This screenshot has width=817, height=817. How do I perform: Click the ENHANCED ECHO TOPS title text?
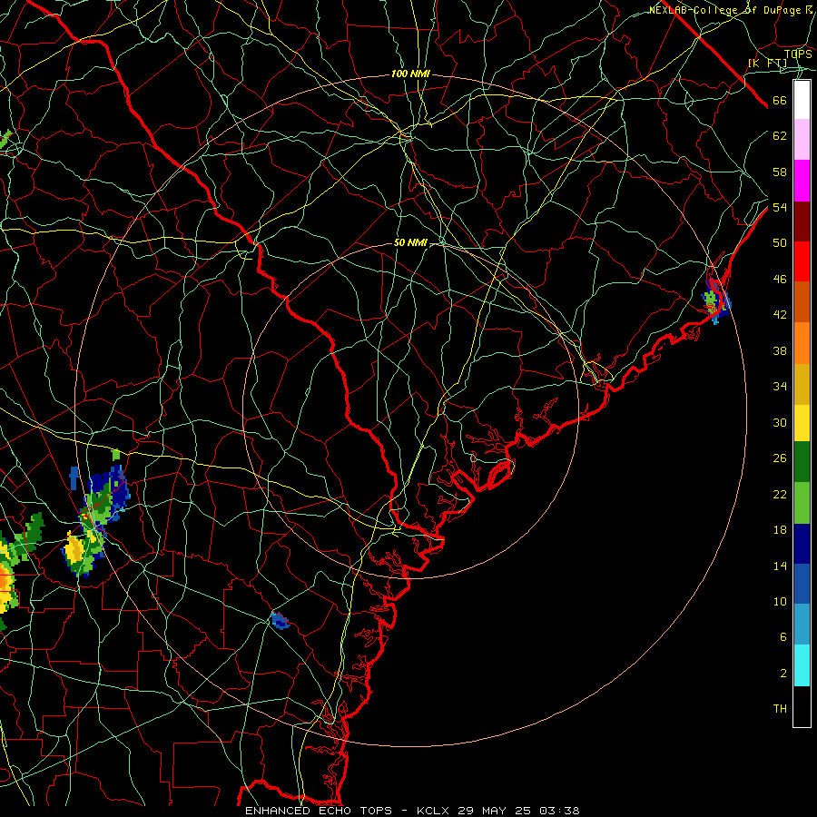(x=319, y=811)
